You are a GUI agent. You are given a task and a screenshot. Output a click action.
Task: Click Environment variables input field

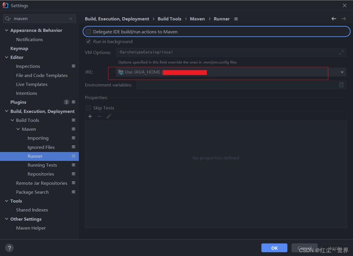point(241,85)
